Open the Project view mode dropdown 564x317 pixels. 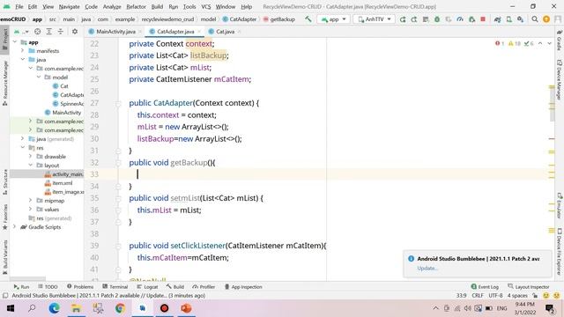[21, 32]
